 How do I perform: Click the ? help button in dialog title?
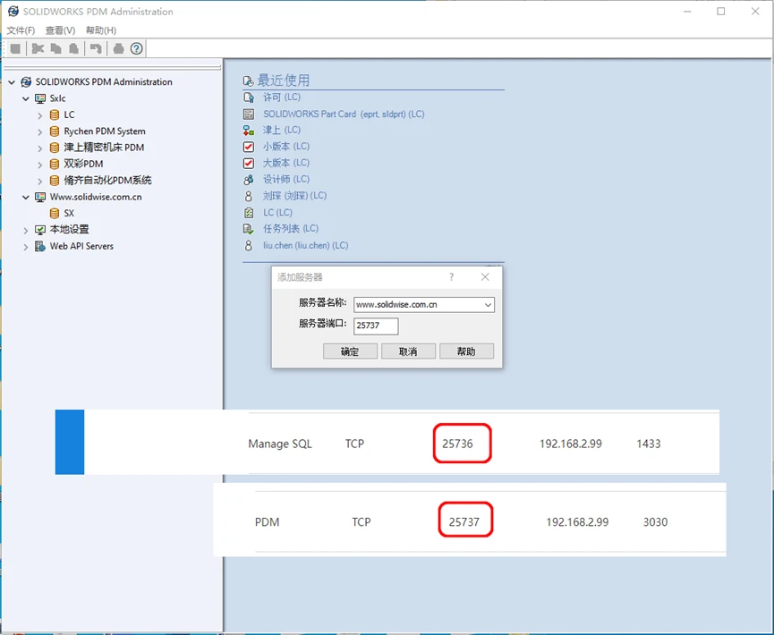pos(451,277)
